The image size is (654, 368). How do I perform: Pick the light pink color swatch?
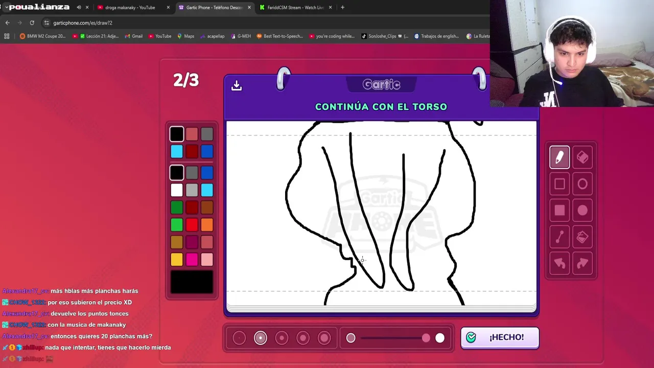[x=207, y=260]
